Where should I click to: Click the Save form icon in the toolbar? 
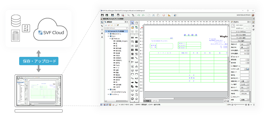pyautogui.click(x=102, y=15)
